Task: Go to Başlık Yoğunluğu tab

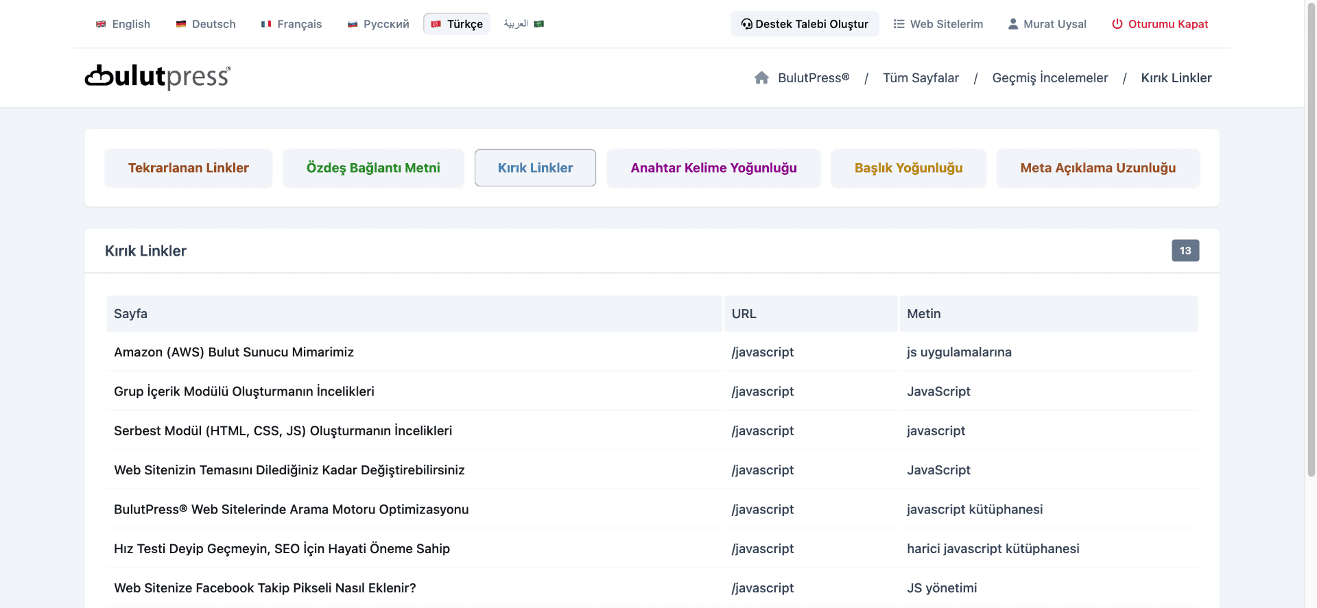Action: click(908, 168)
